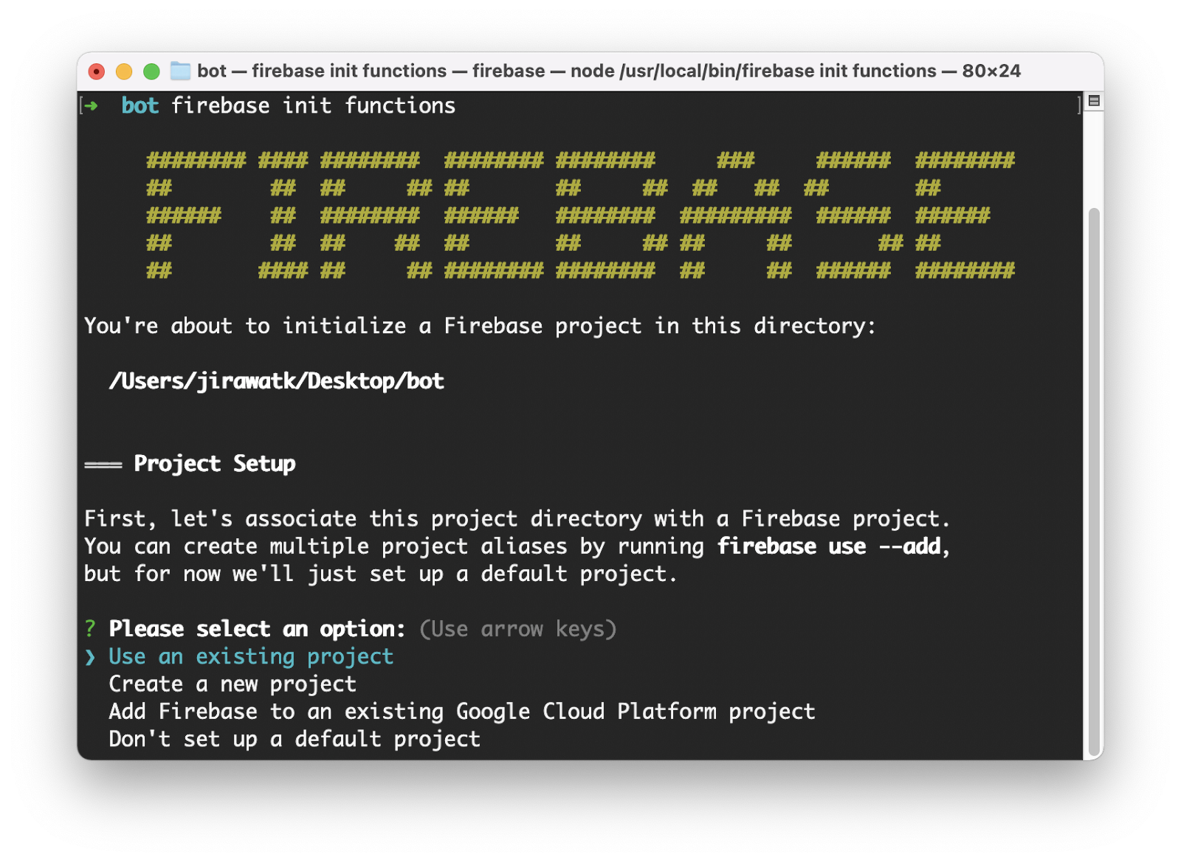Click the green question mark before the prompt
The image size is (1181, 862).
[x=90, y=629]
